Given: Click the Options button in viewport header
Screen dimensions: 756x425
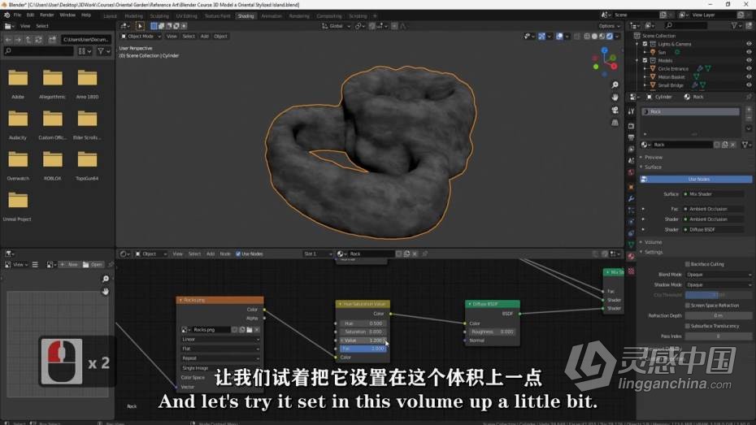Looking at the screenshot, I should click(609, 26).
